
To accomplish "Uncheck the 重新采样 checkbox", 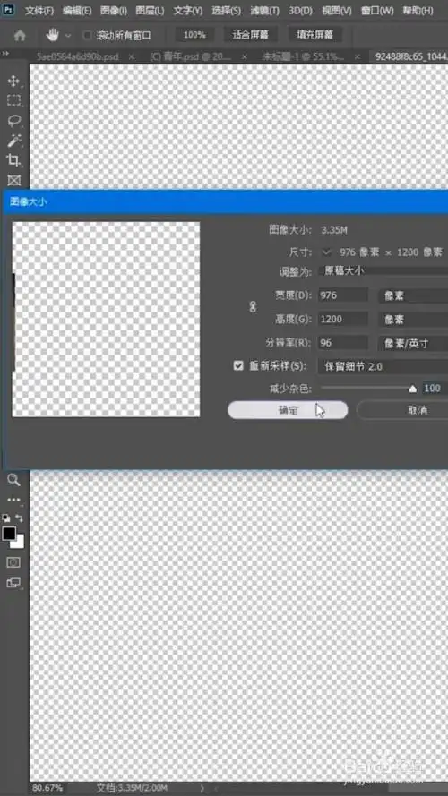I will click(238, 365).
